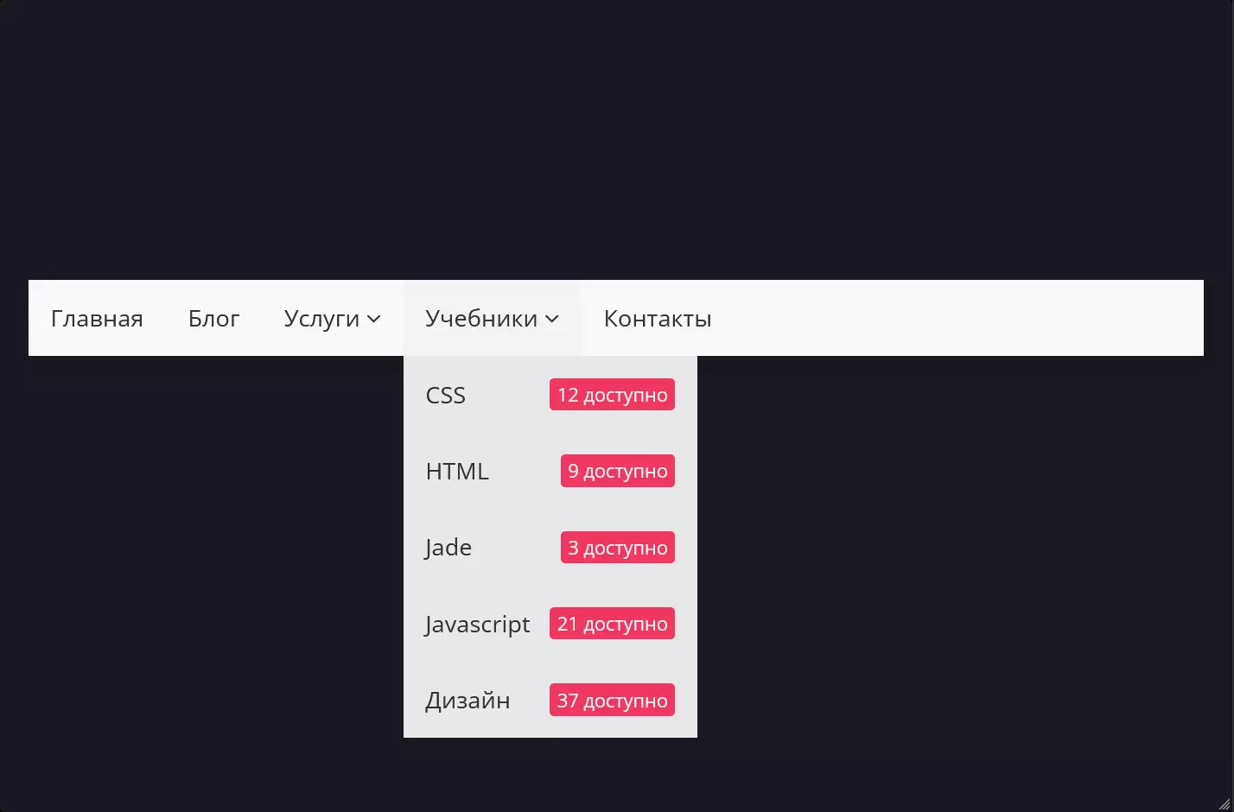This screenshot has height=812, width=1234.
Task: Open the Javascript tutorials entry
Action: point(550,624)
